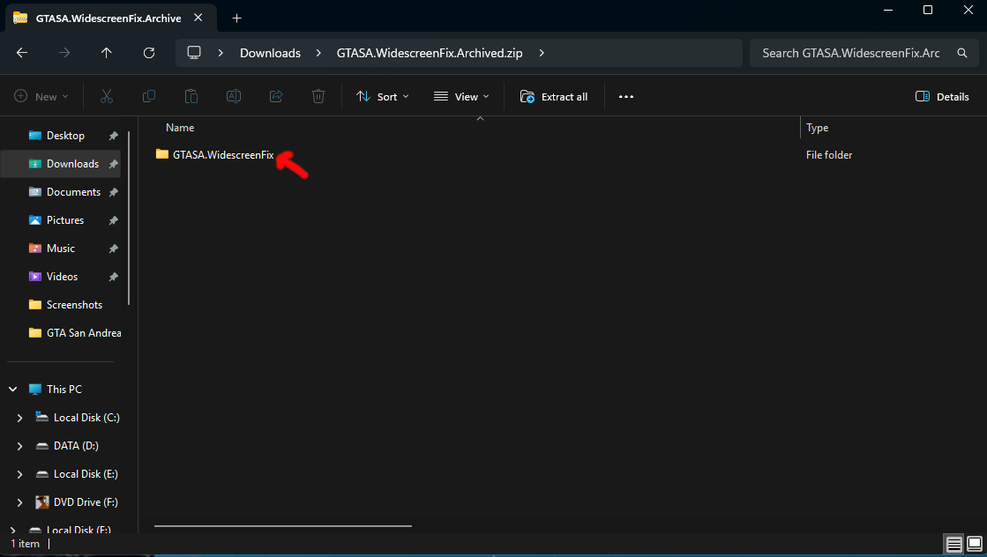Image resolution: width=987 pixels, height=557 pixels.
Task: Click pin icon next to Music
Action: 113,249
